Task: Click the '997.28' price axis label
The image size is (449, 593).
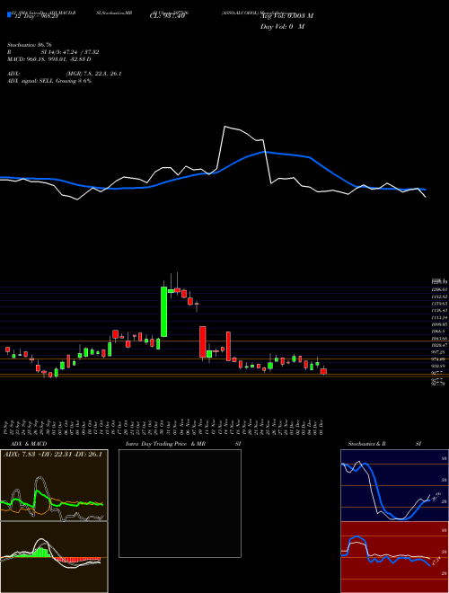Action: [440, 352]
